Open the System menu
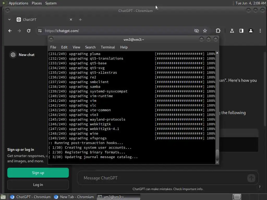The width and height of the screenshot is (267, 200). [51, 3]
